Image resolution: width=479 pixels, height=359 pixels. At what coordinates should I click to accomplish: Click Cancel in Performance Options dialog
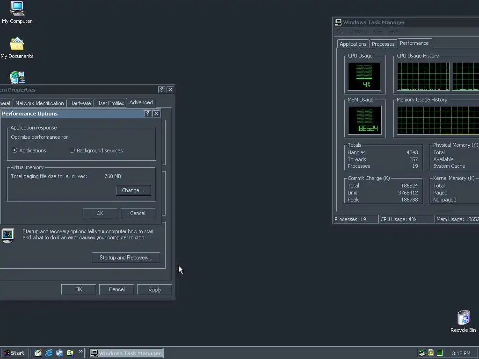click(138, 213)
